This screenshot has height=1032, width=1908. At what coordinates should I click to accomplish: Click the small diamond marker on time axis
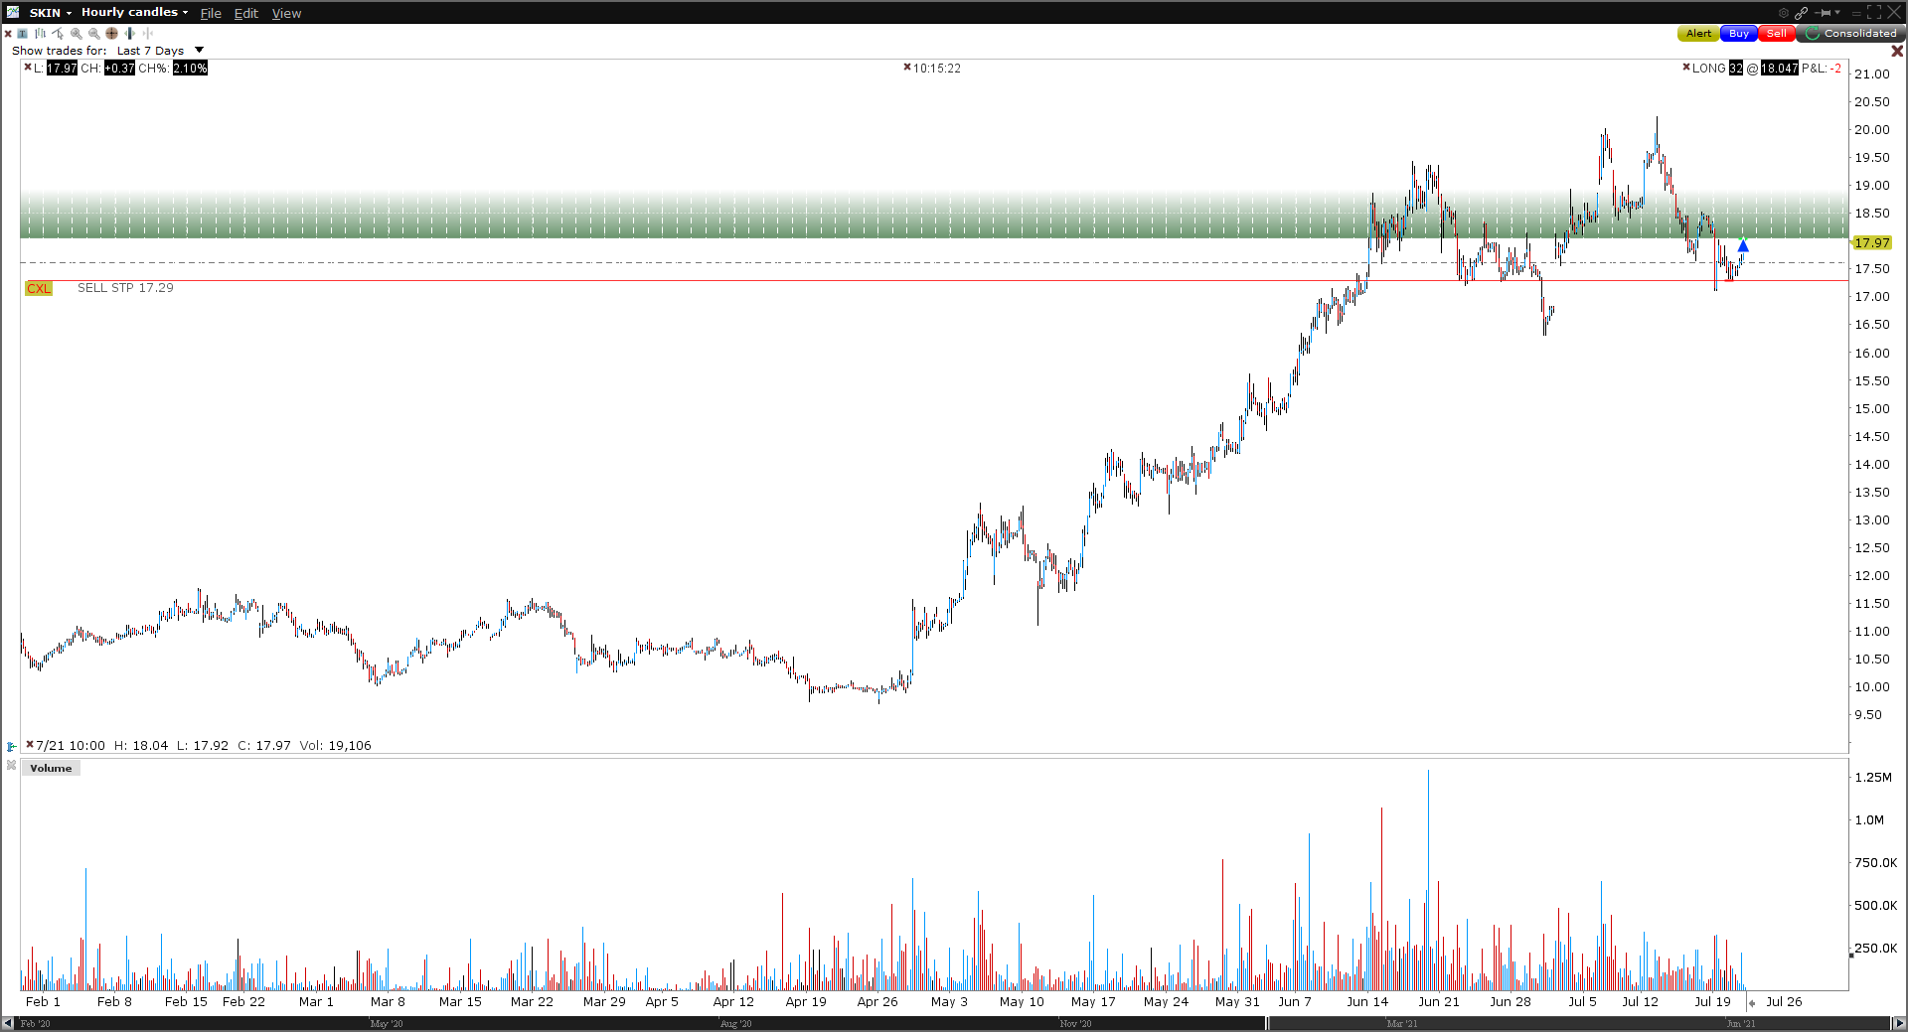(1751, 1003)
